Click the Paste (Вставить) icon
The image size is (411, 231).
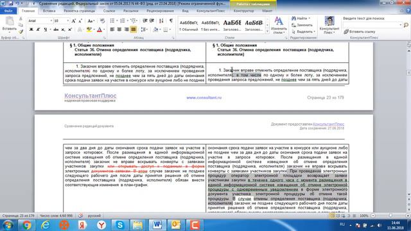click(10, 21)
